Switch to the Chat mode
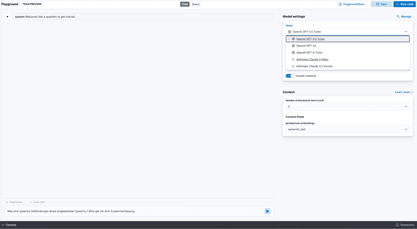 185,4
